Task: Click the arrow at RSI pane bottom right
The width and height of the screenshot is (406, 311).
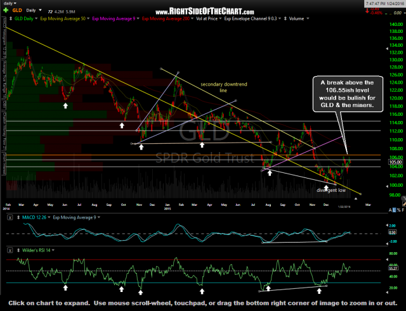Action: pyautogui.click(x=387, y=293)
